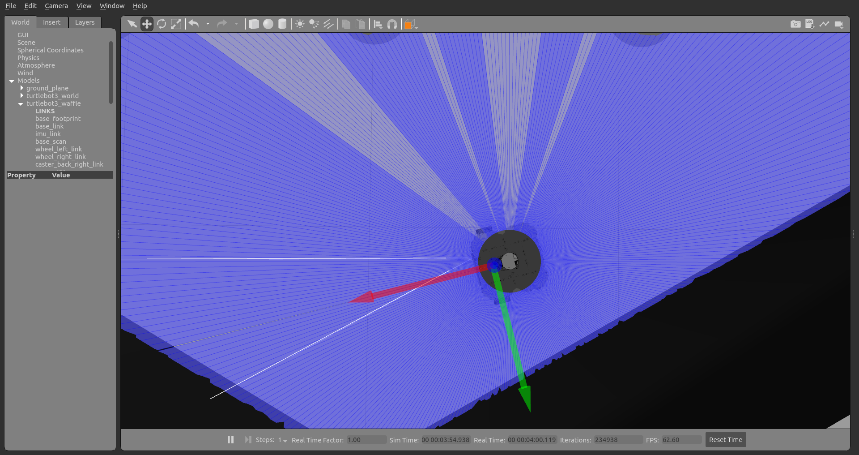Activate the rotate mode tool

pyautogui.click(x=162, y=24)
